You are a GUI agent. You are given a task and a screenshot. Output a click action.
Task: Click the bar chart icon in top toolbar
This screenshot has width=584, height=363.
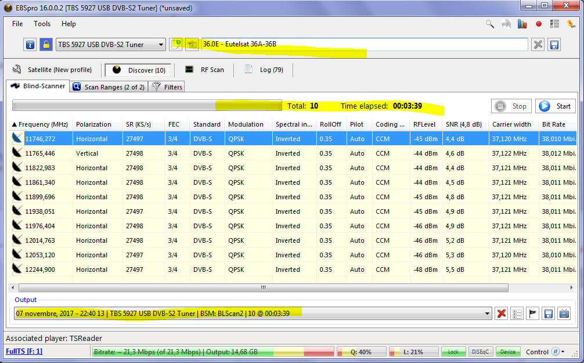[522, 24]
